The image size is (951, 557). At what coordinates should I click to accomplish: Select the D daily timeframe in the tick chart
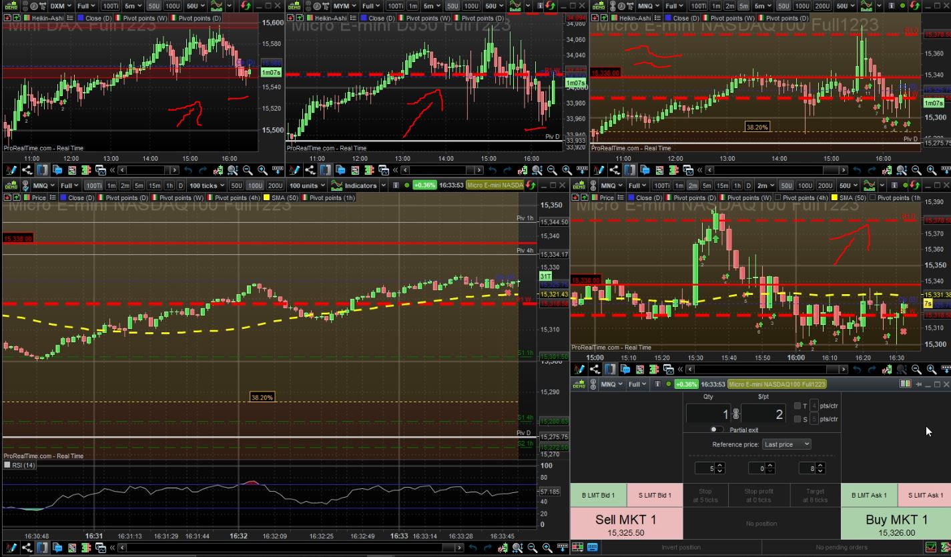(x=181, y=185)
